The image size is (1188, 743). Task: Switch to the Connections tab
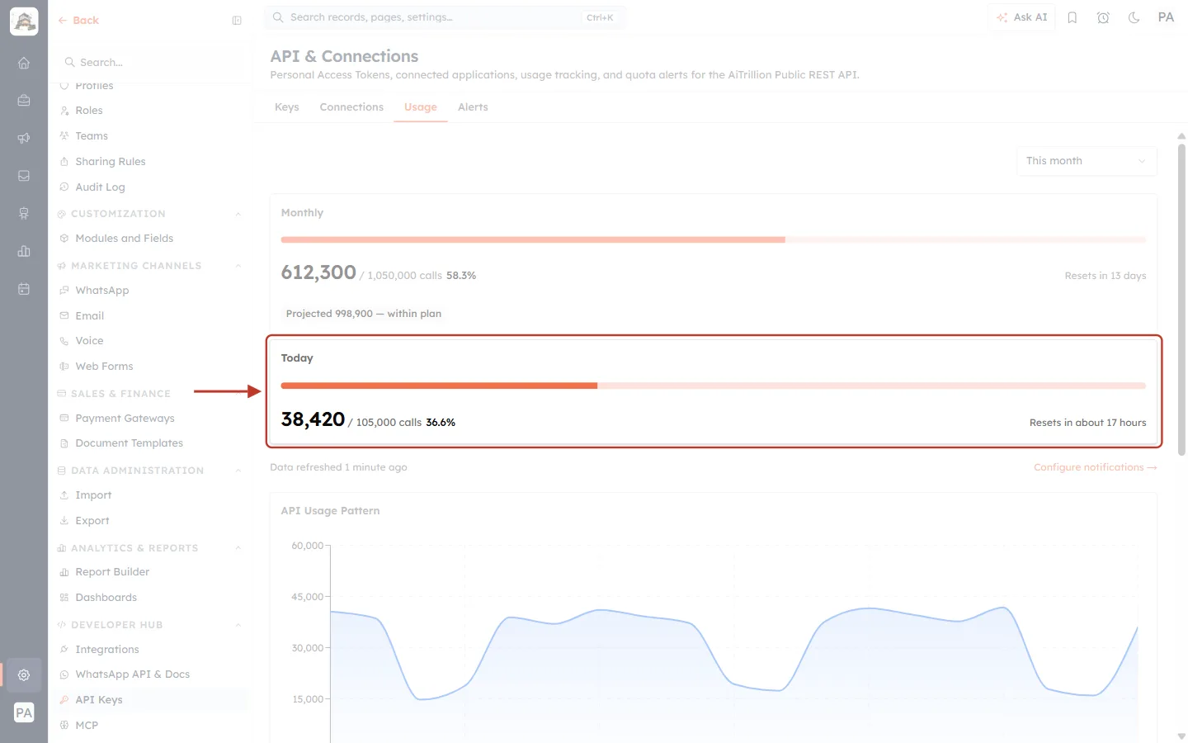(x=351, y=107)
